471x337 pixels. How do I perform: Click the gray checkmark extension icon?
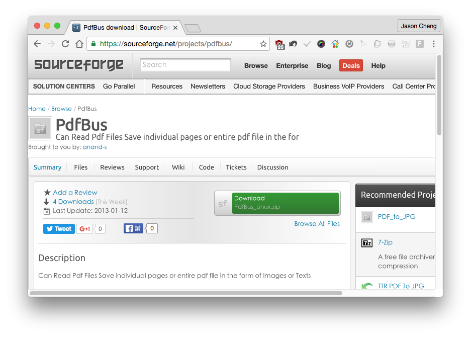307,44
